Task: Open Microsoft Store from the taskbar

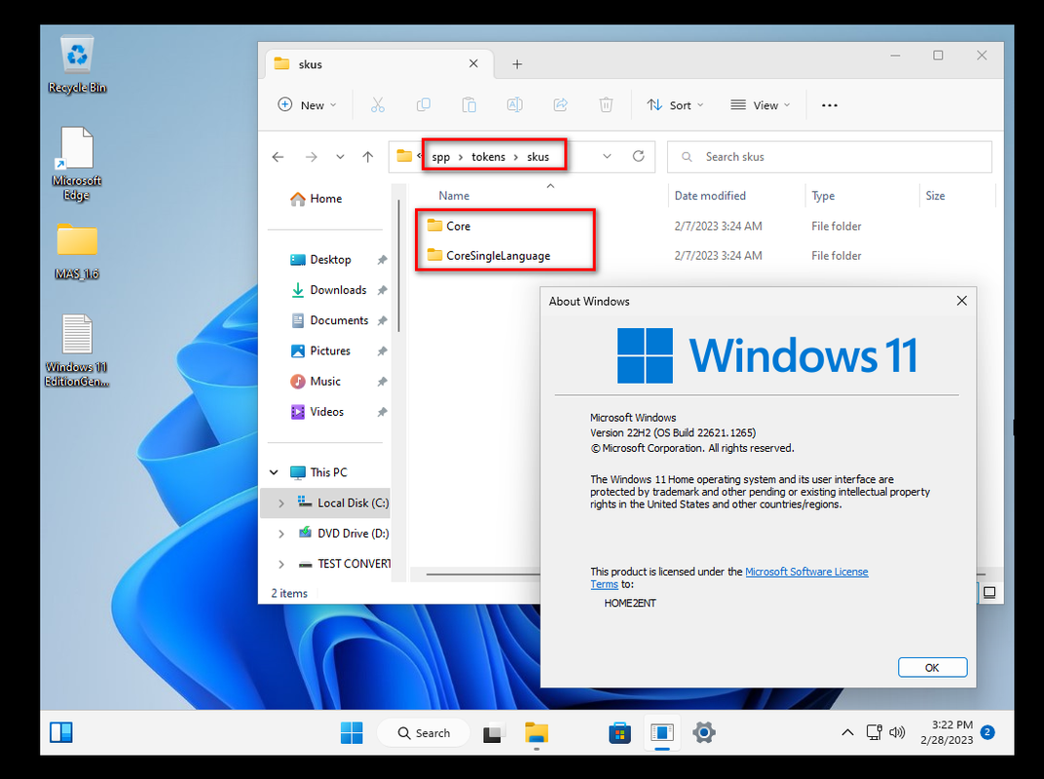Action: tap(619, 733)
